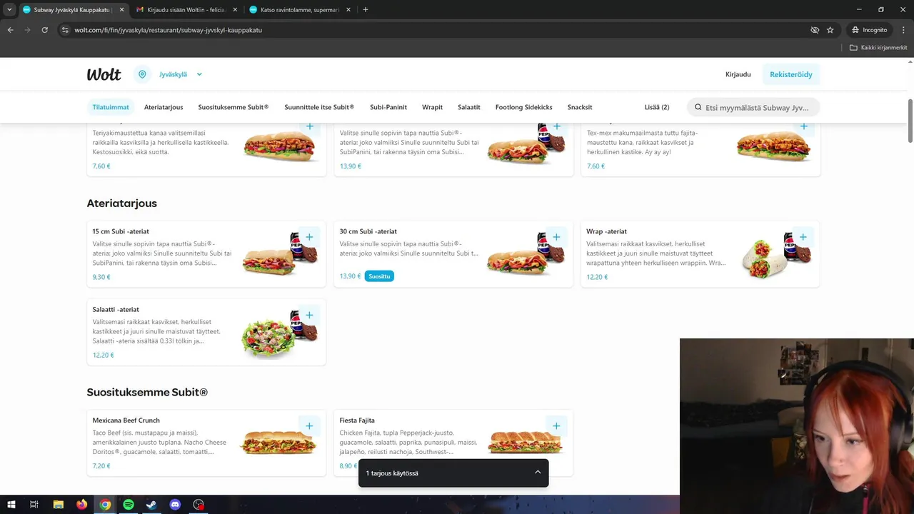Go back to previous page
The height and width of the screenshot is (514, 914).
(11, 30)
